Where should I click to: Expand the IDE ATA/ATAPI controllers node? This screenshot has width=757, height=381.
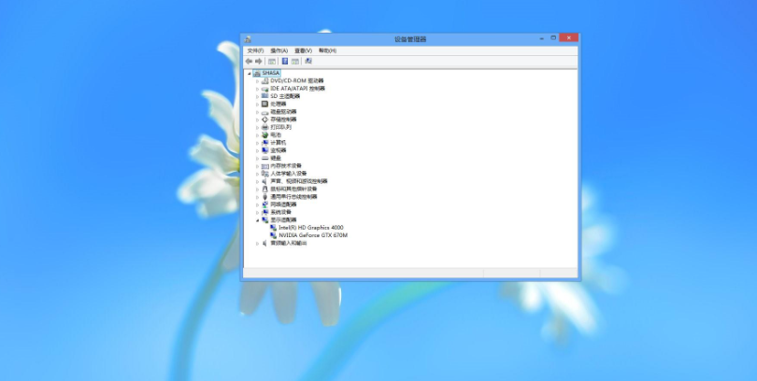[x=257, y=89]
